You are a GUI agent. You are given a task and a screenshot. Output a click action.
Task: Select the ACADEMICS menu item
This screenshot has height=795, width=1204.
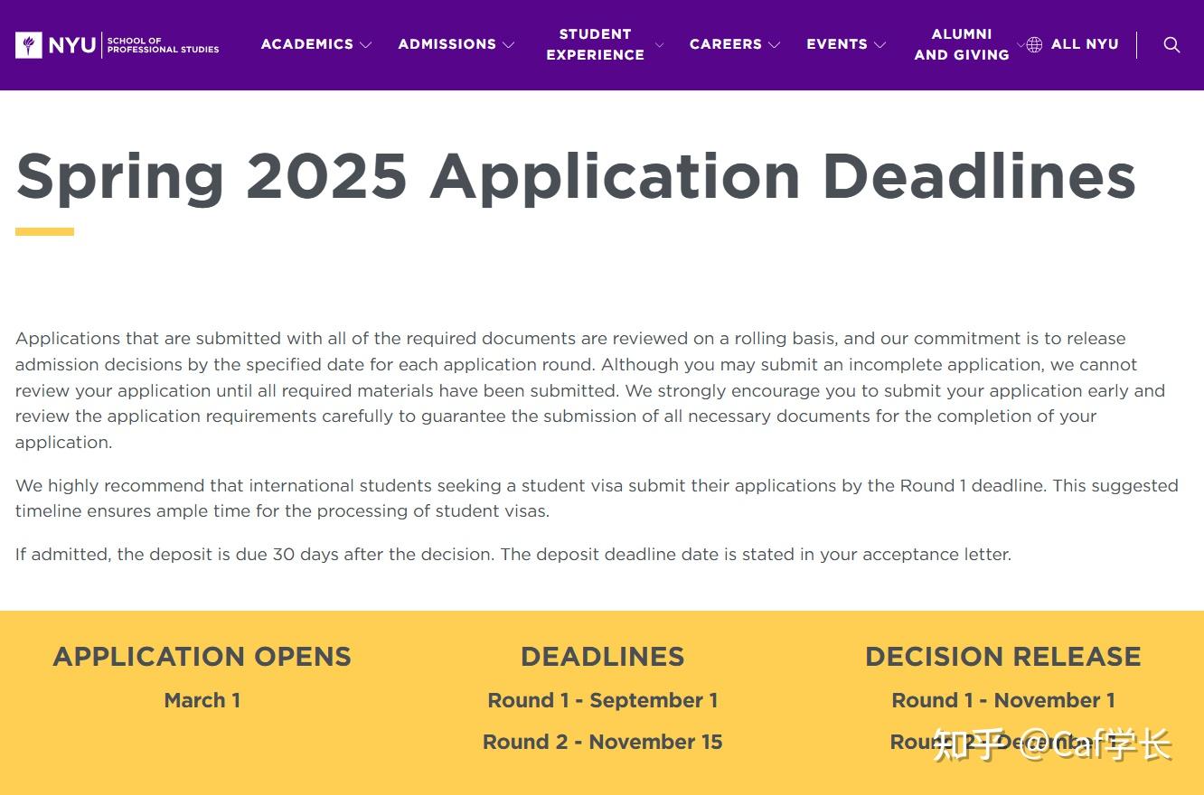point(306,43)
